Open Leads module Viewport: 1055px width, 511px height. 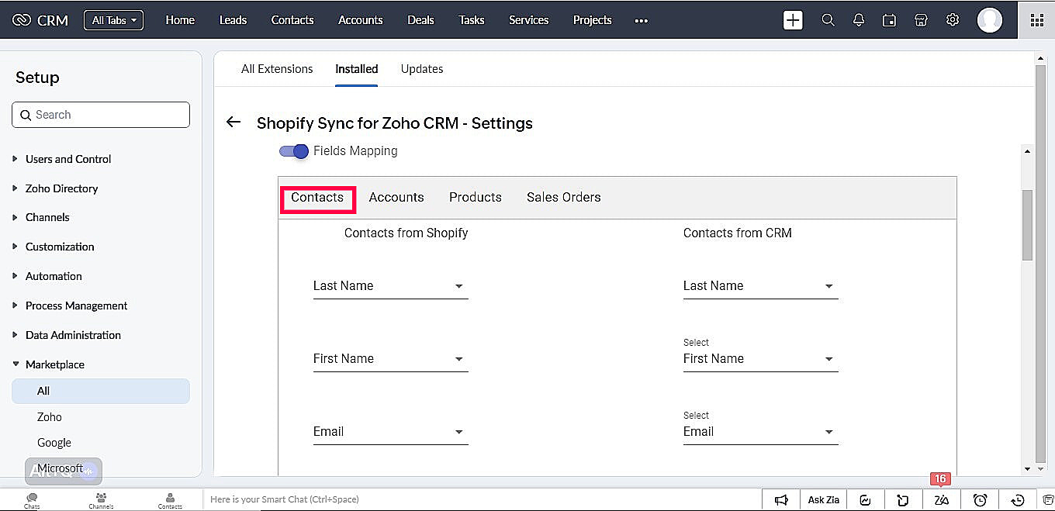pos(233,20)
